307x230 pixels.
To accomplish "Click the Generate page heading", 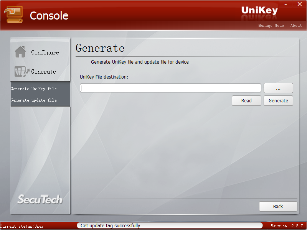I will [x=100, y=48].
